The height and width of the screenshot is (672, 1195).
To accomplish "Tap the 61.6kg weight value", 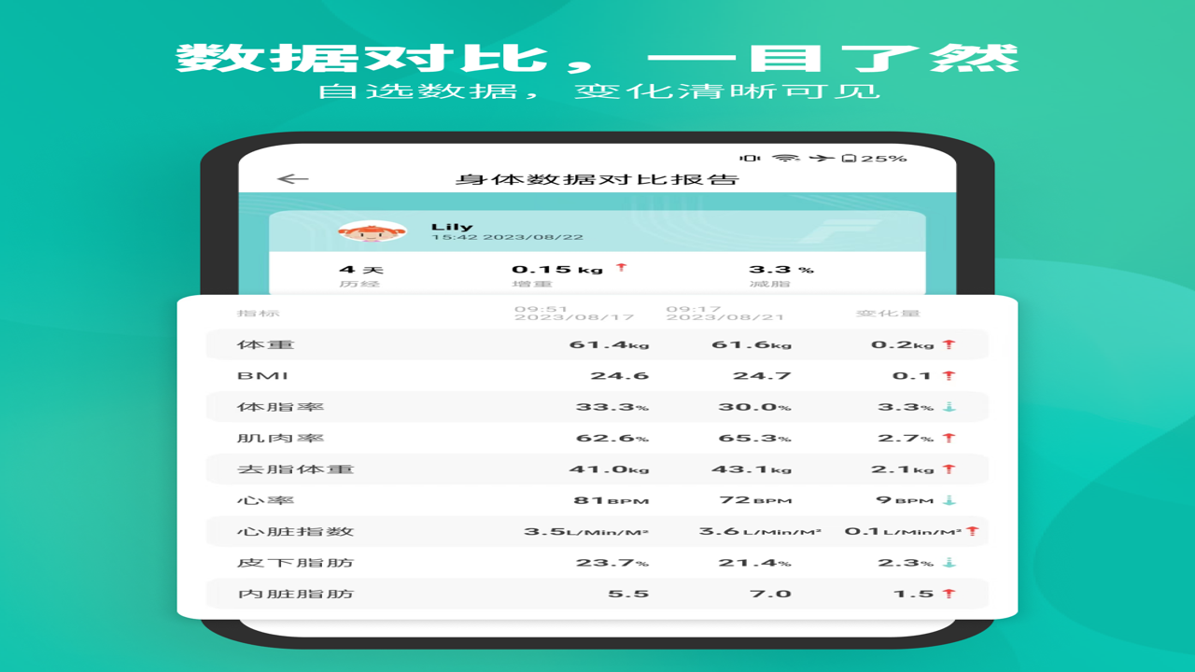I will click(x=752, y=344).
